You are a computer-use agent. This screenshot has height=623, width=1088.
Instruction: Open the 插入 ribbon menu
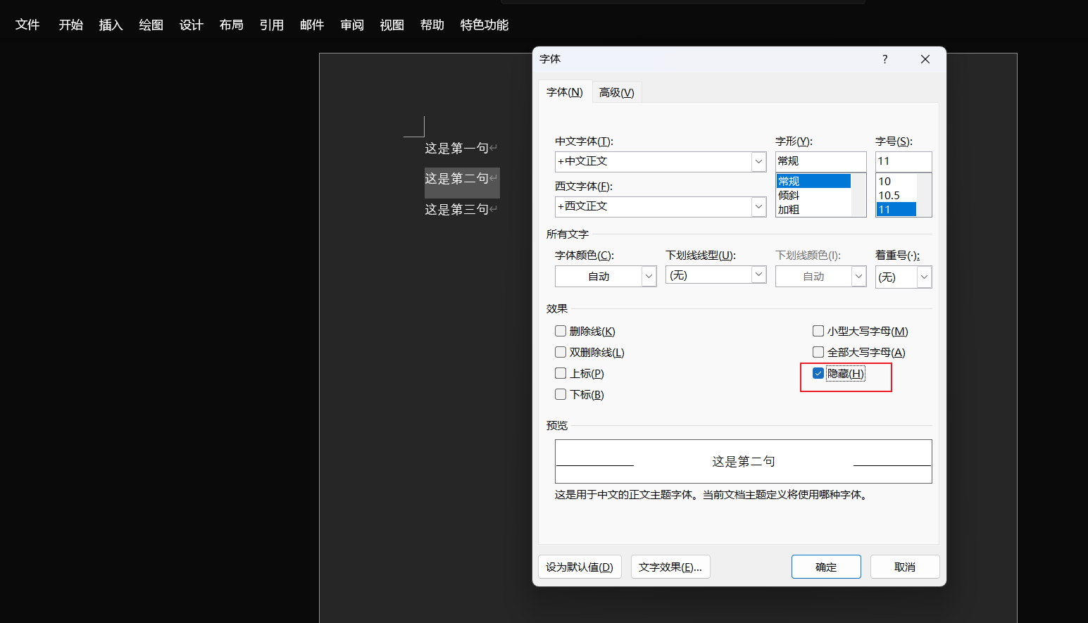(111, 25)
